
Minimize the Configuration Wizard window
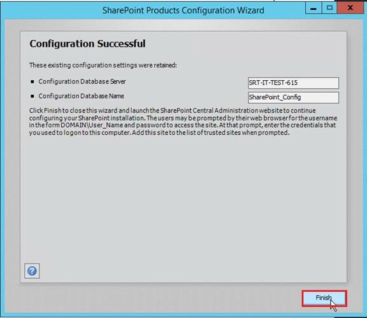click(313, 8)
